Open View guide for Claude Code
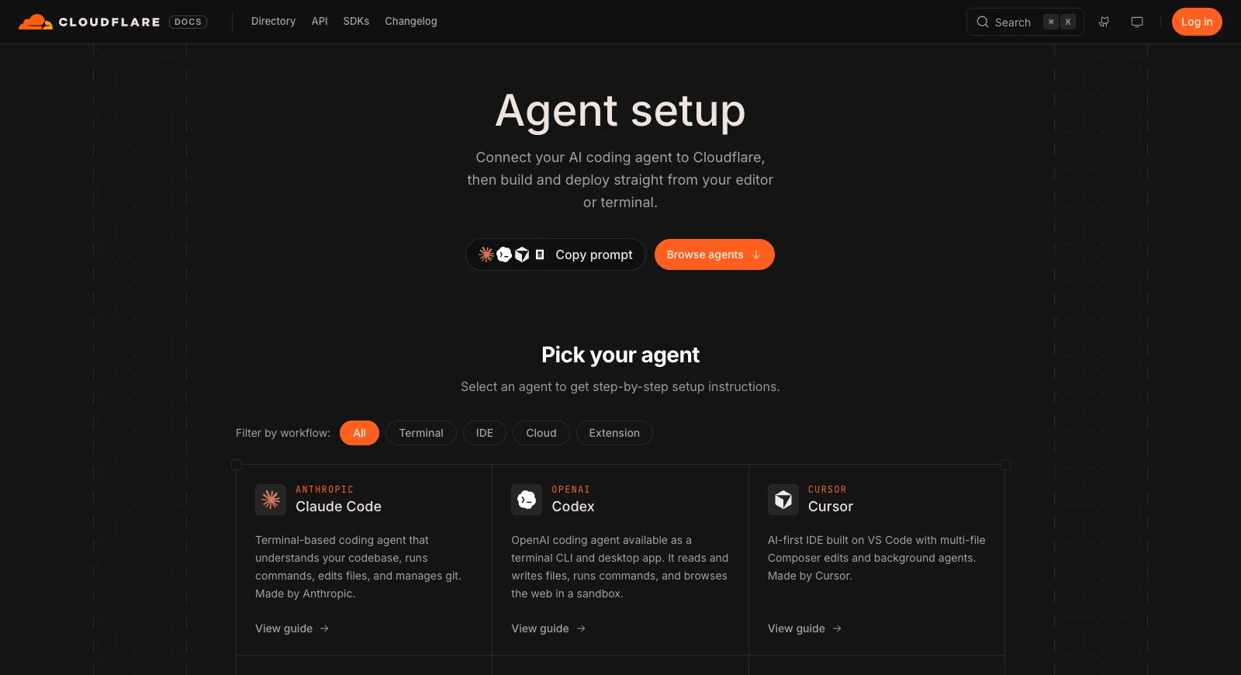The height and width of the screenshot is (675, 1241). click(292, 628)
